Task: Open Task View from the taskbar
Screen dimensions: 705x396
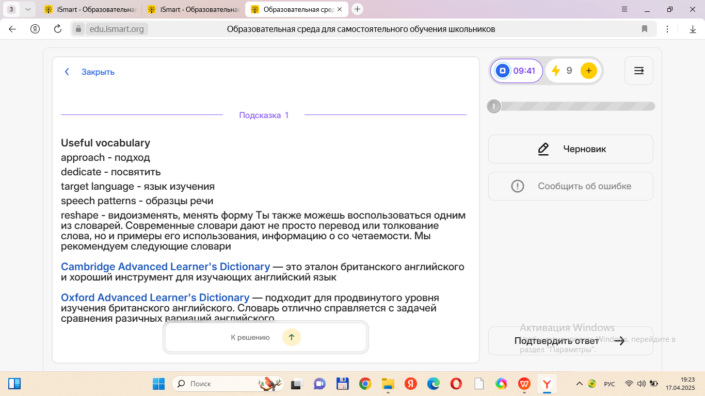Action: pyautogui.click(x=296, y=384)
